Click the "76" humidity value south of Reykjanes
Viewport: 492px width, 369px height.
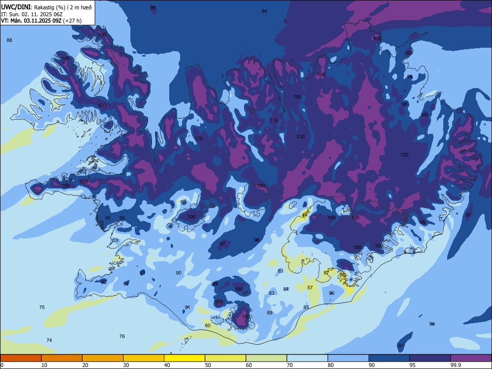click(x=122, y=336)
